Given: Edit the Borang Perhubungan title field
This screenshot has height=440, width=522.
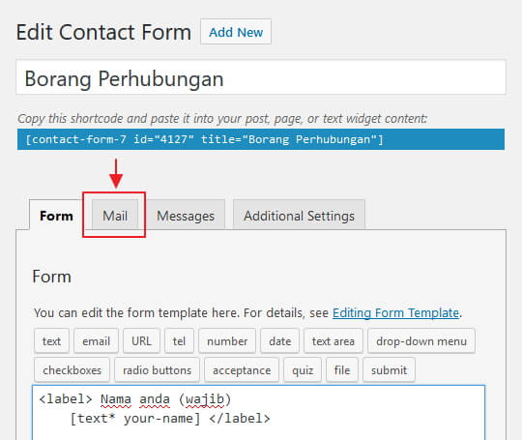Looking at the screenshot, I should (x=261, y=77).
